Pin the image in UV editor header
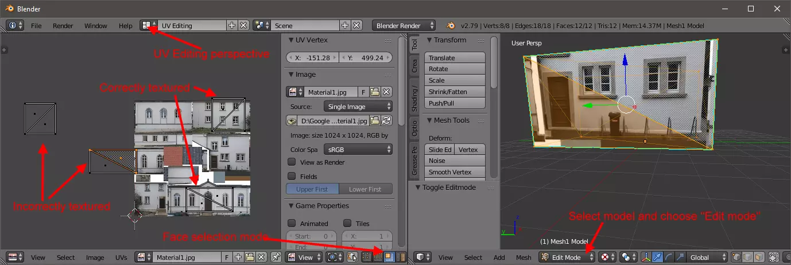The image size is (791, 265). click(x=276, y=258)
